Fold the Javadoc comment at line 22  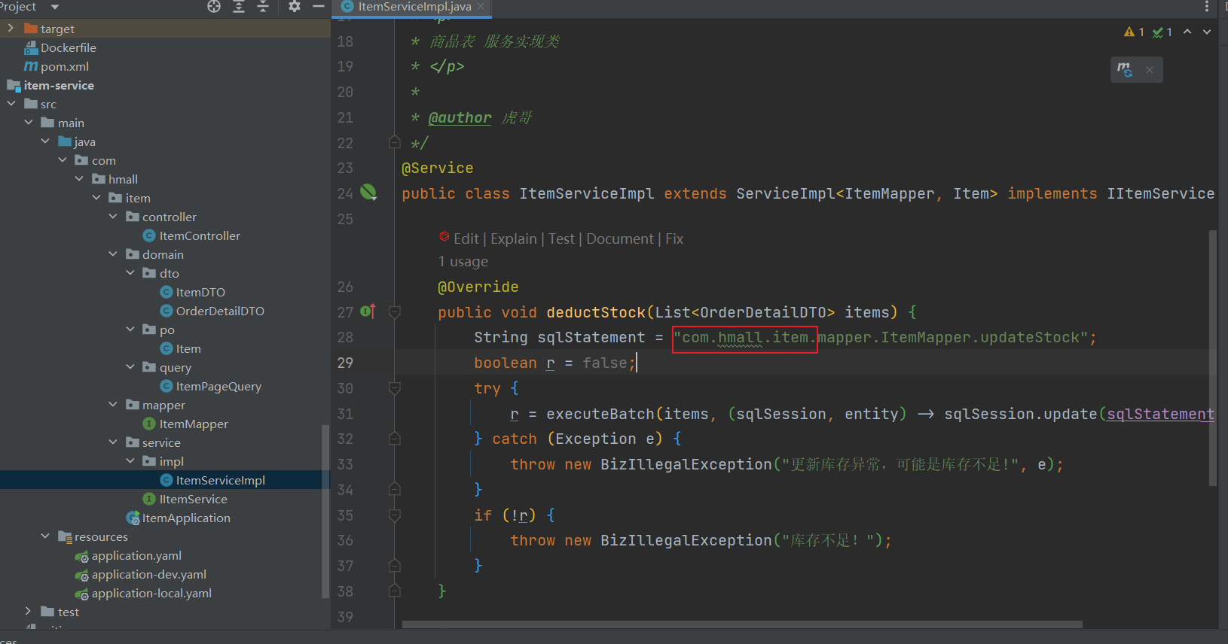pyautogui.click(x=394, y=141)
